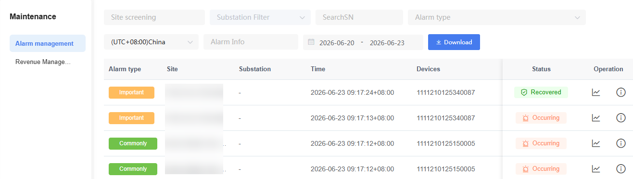Open chart icon in last alarm row

pyautogui.click(x=596, y=169)
